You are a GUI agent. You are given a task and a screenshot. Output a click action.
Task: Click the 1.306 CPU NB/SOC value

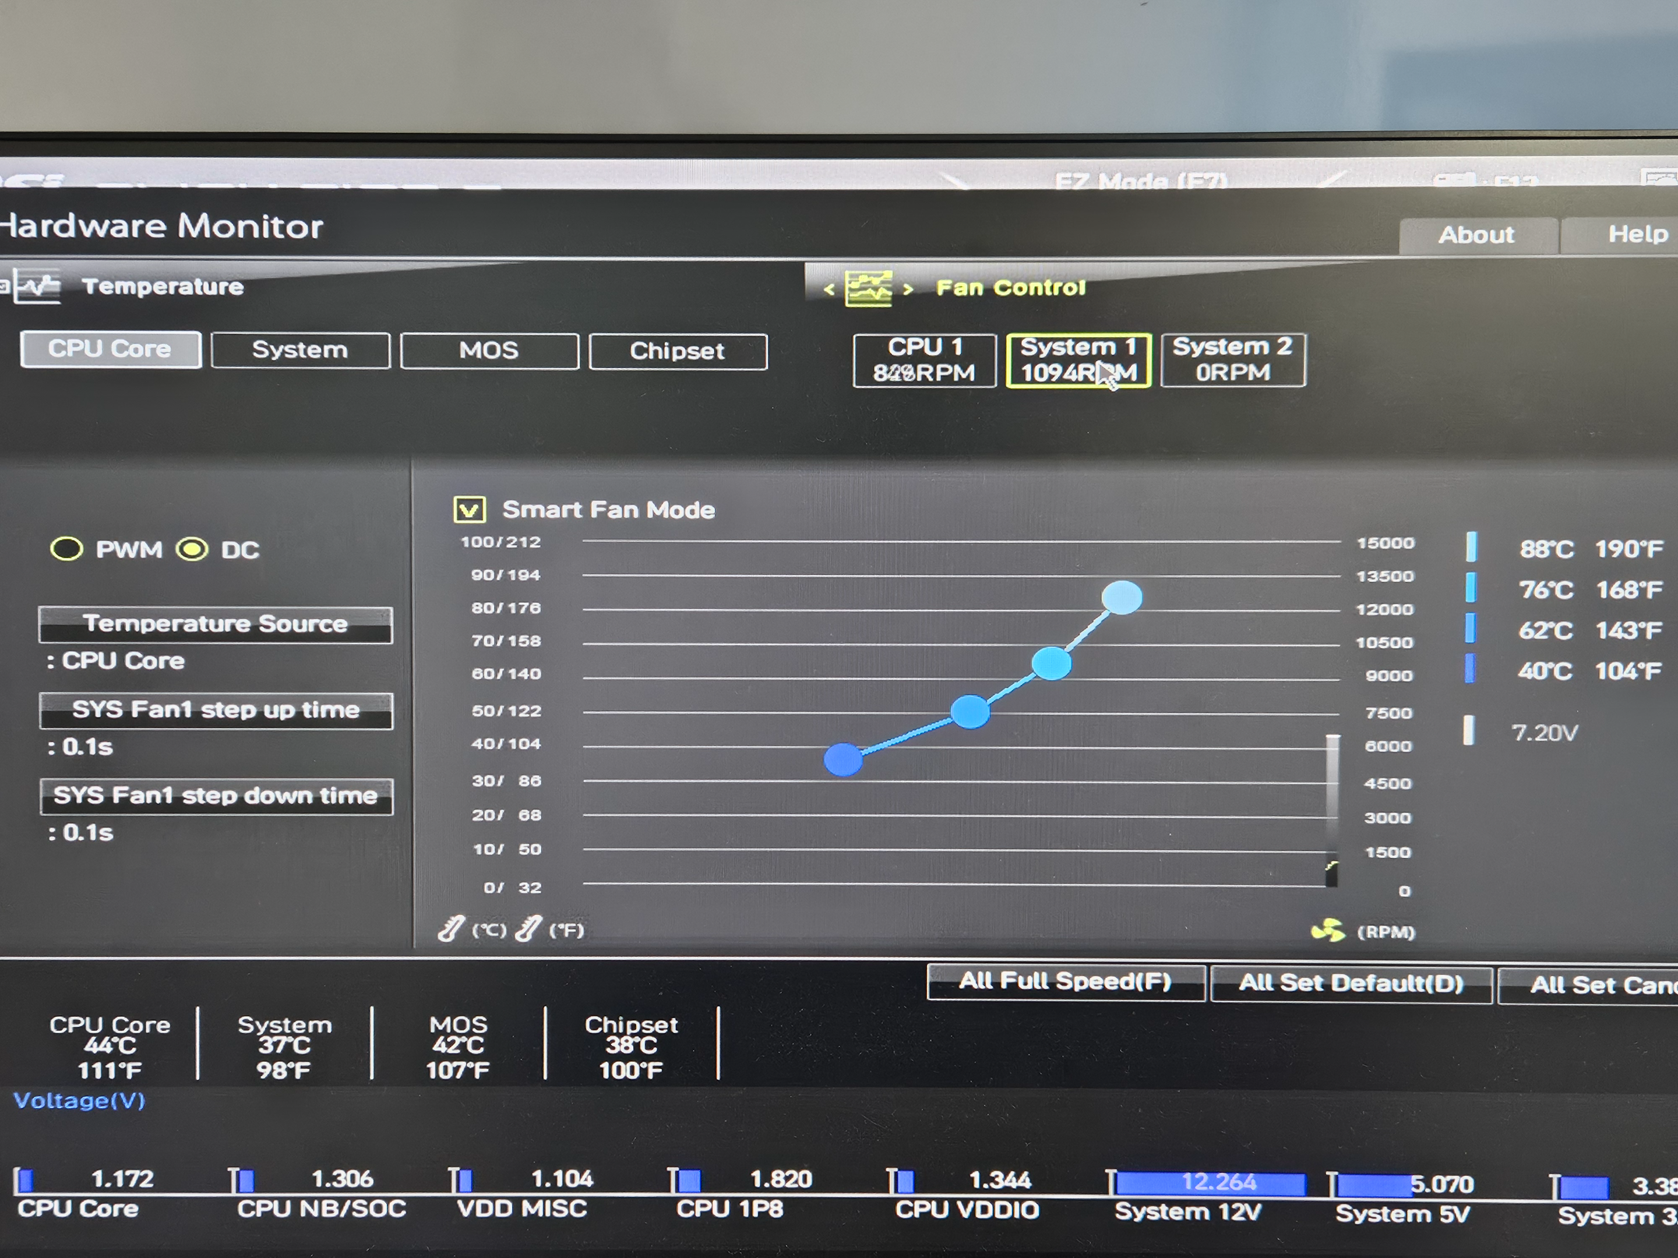click(x=342, y=1179)
